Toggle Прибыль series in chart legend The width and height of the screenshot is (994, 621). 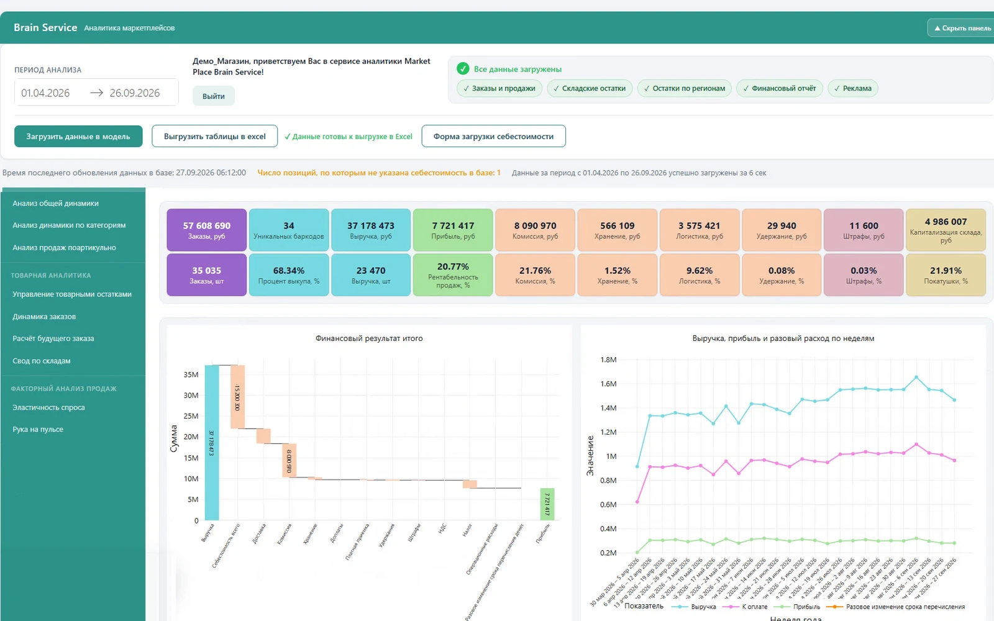coord(797,607)
